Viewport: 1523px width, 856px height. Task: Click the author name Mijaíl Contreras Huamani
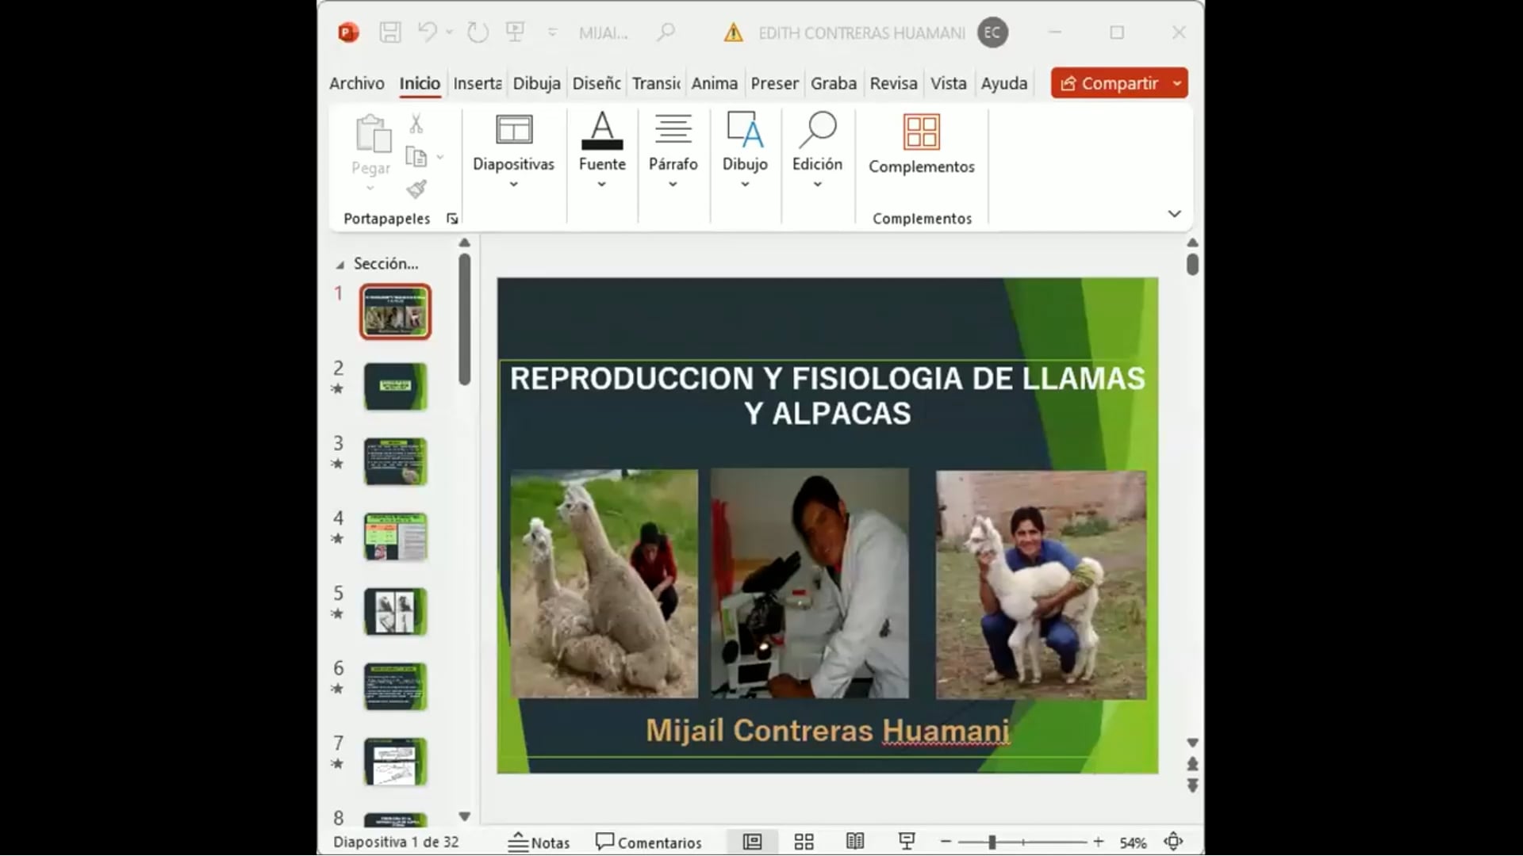[x=827, y=731]
